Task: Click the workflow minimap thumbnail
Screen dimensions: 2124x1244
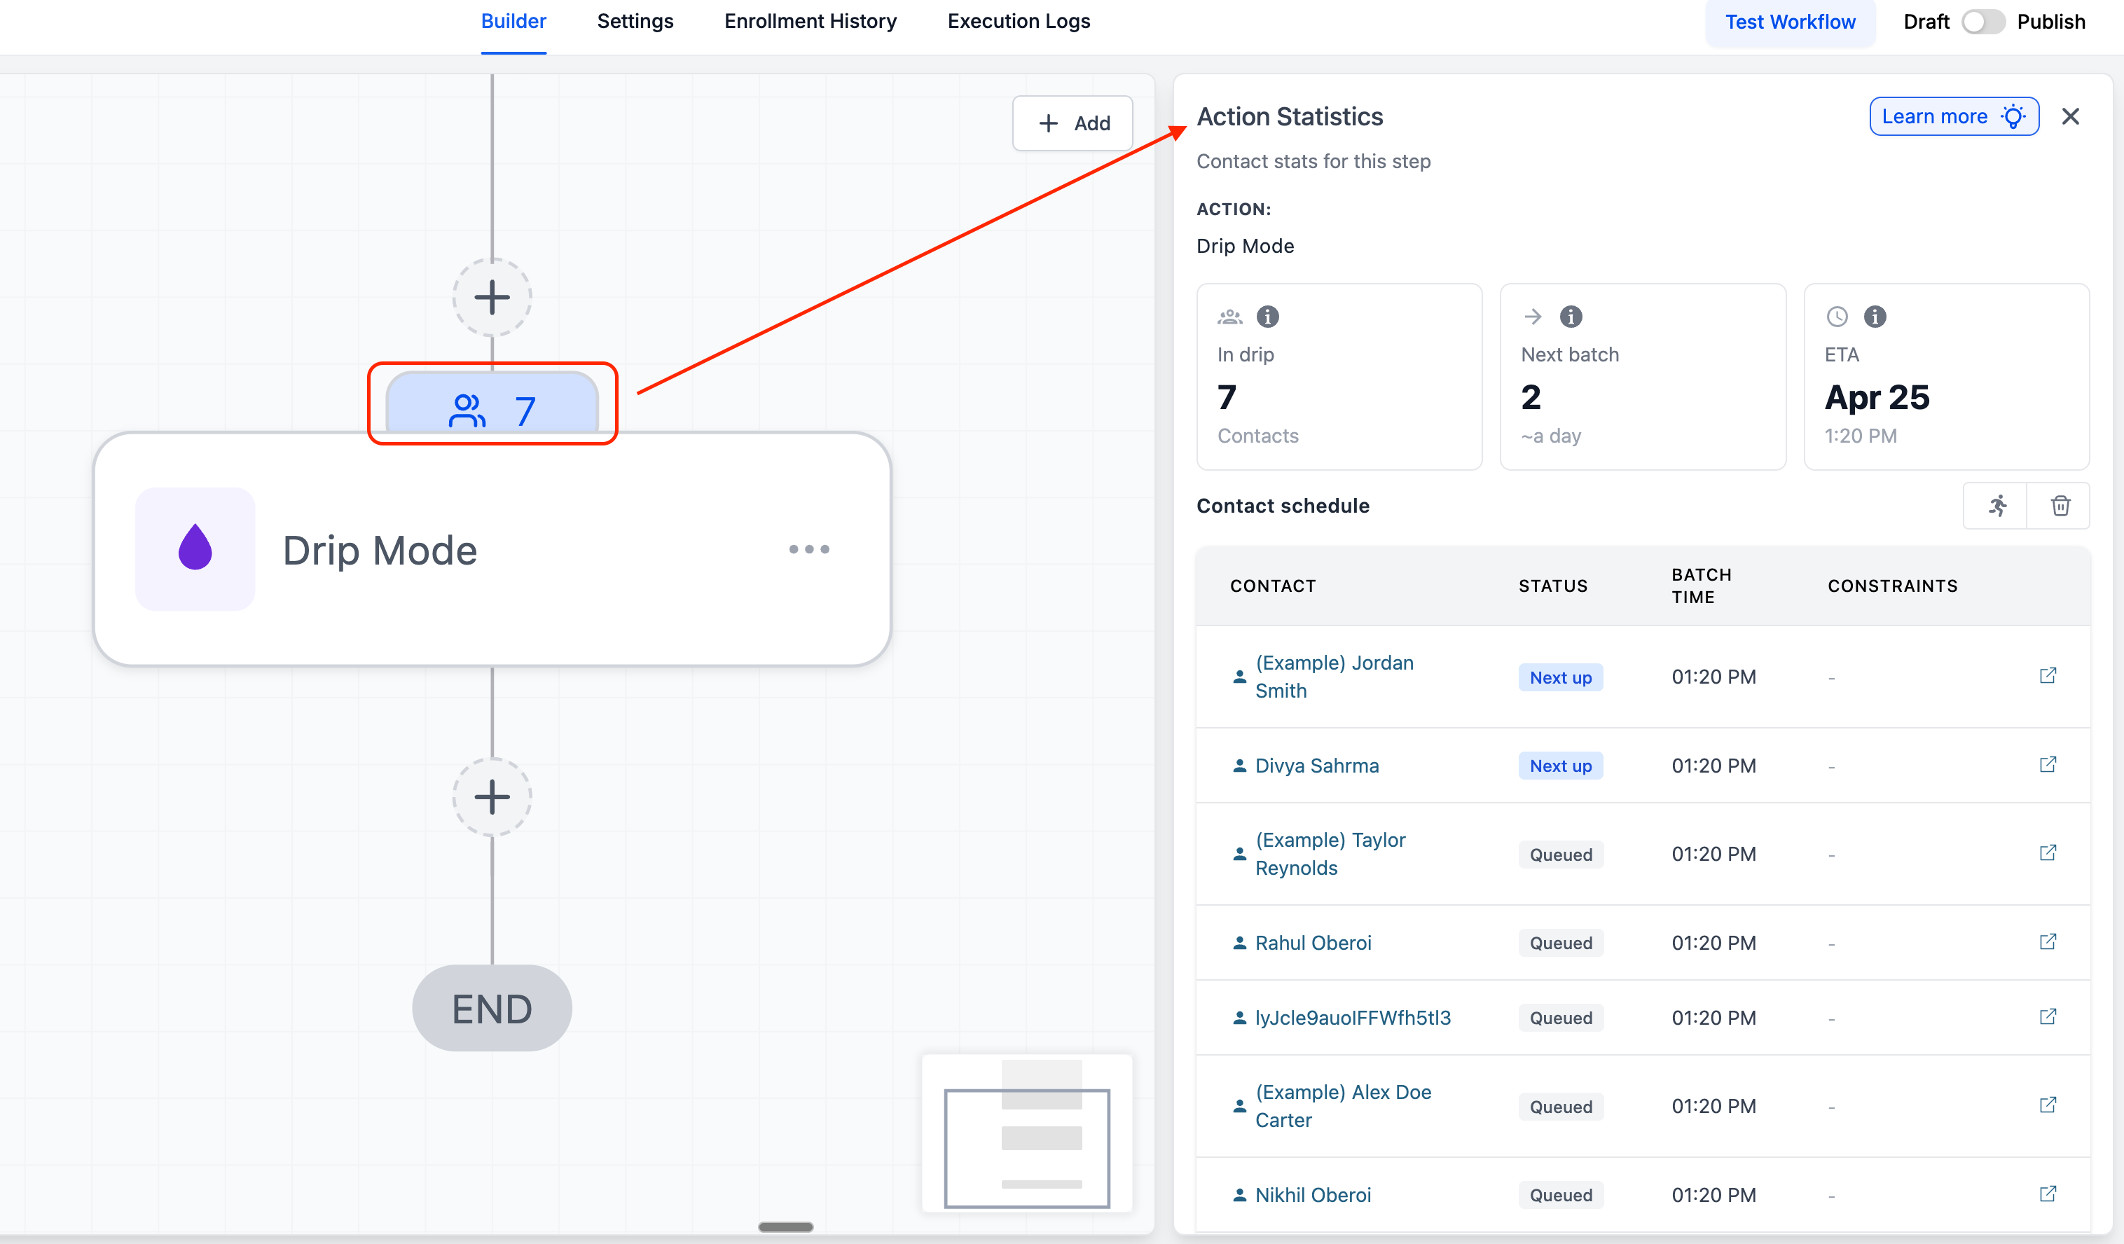Action: (1026, 1133)
